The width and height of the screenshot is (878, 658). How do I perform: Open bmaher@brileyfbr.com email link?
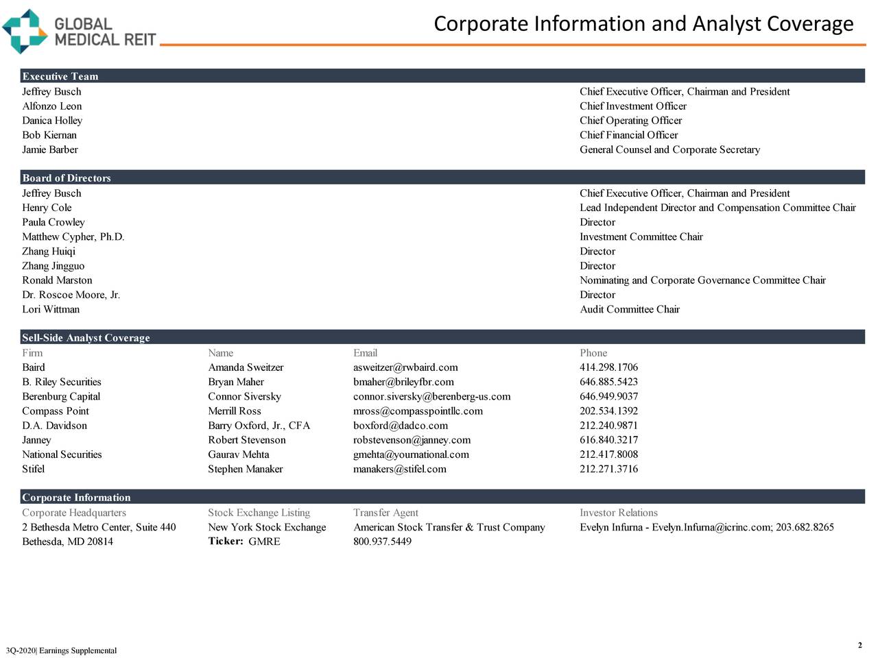tap(403, 382)
